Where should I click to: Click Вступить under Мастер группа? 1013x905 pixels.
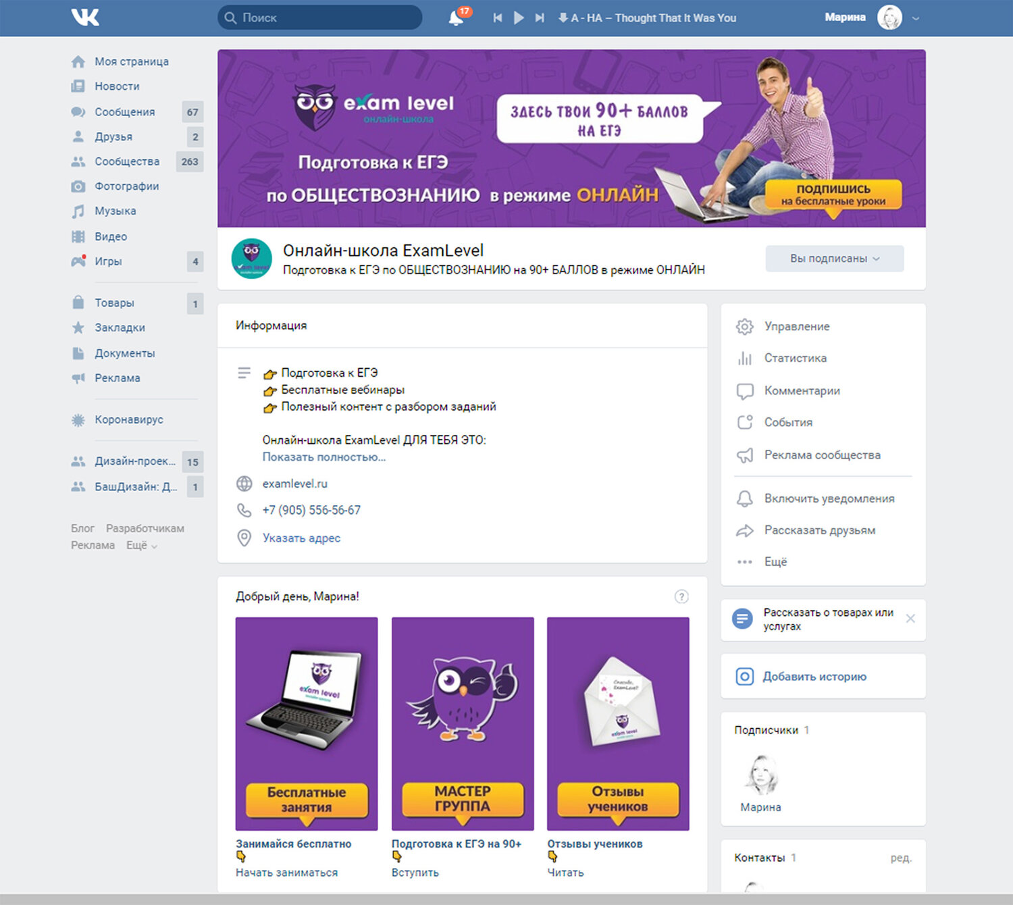pyautogui.click(x=415, y=873)
